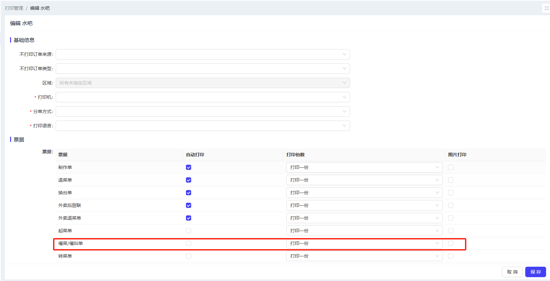Open print copies dropdown for 转菜单
550x281 pixels.
364,256
